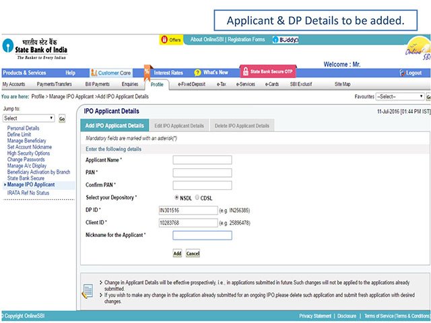Open High Security Options link

(28, 153)
